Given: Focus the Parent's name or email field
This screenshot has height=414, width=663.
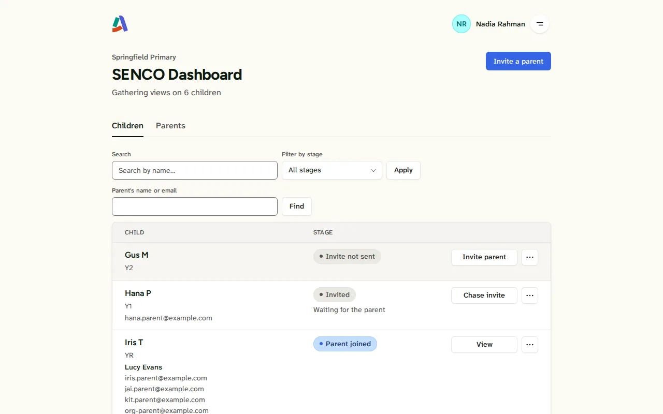Looking at the screenshot, I should (195, 206).
